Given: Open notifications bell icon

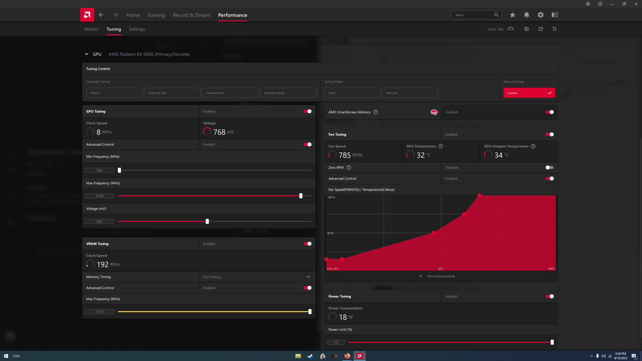Looking at the screenshot, I should point(527,15).
